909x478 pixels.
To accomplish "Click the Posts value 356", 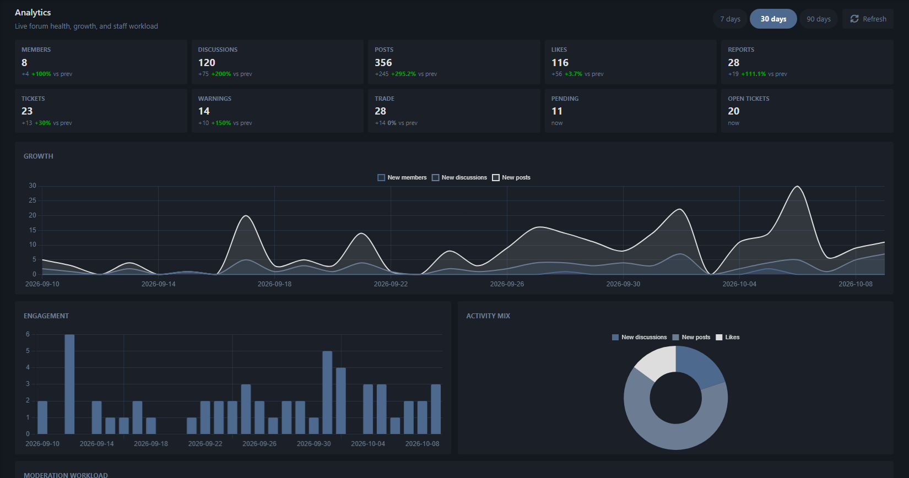I will click(x=383, y=63).
